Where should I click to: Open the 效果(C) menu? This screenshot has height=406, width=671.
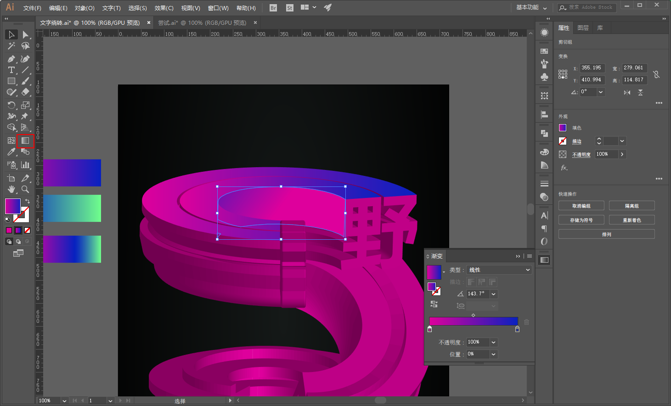(x=164, y=8)
